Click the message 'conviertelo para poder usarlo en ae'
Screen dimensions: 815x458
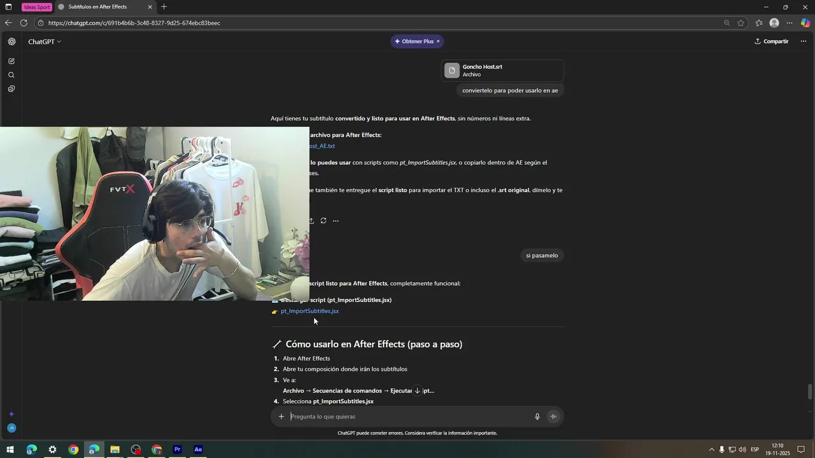pos(510,90)
